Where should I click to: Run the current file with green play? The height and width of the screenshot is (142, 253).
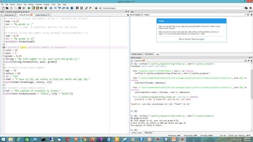(x=29, y=8)
